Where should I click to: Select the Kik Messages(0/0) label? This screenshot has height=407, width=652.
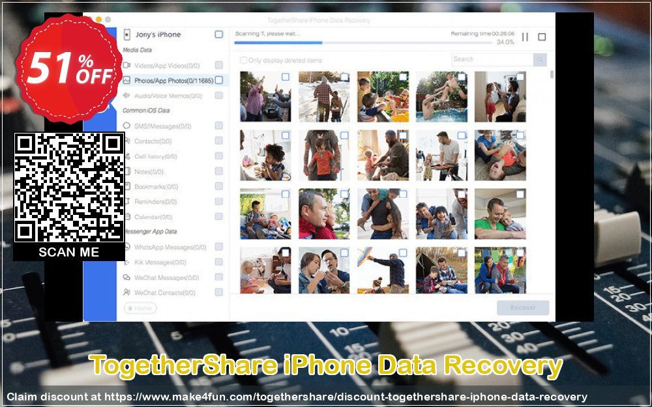coord(160,262)
